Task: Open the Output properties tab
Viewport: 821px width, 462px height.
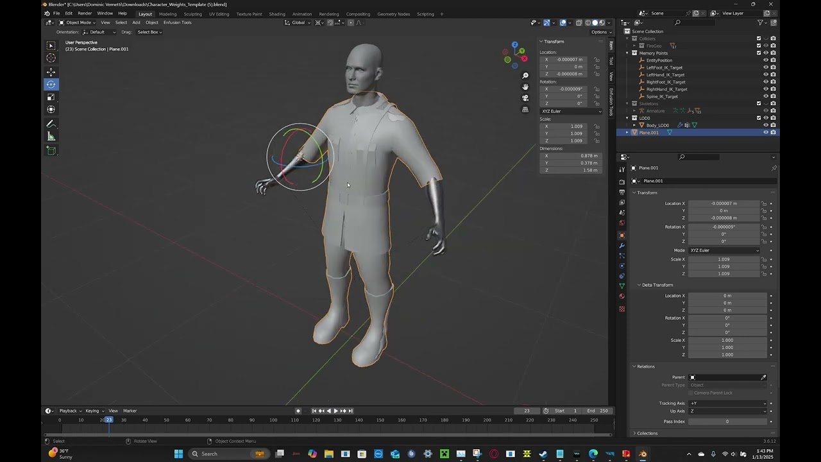Action: (622, 192)
